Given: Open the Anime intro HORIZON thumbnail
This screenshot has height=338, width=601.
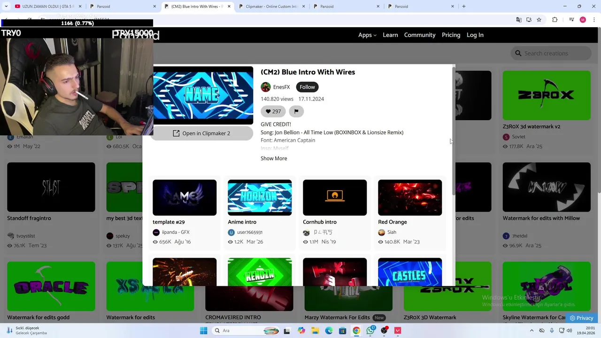Looking at the screenshot, I should click(260, 198).
